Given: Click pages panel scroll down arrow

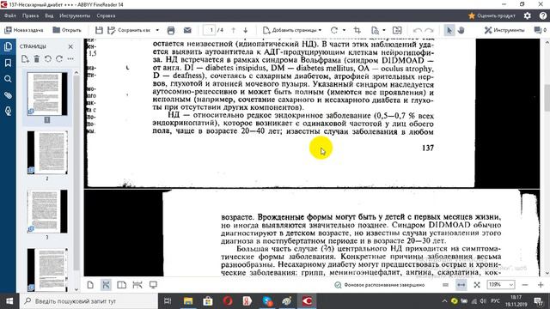Looking at the screenshot, I should point(76,289).
